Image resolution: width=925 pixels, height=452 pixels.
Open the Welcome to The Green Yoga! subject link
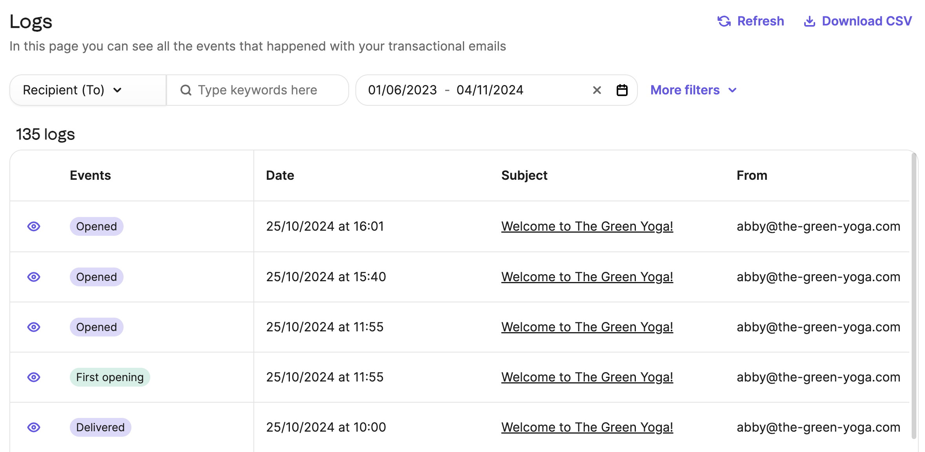(587, 226)
